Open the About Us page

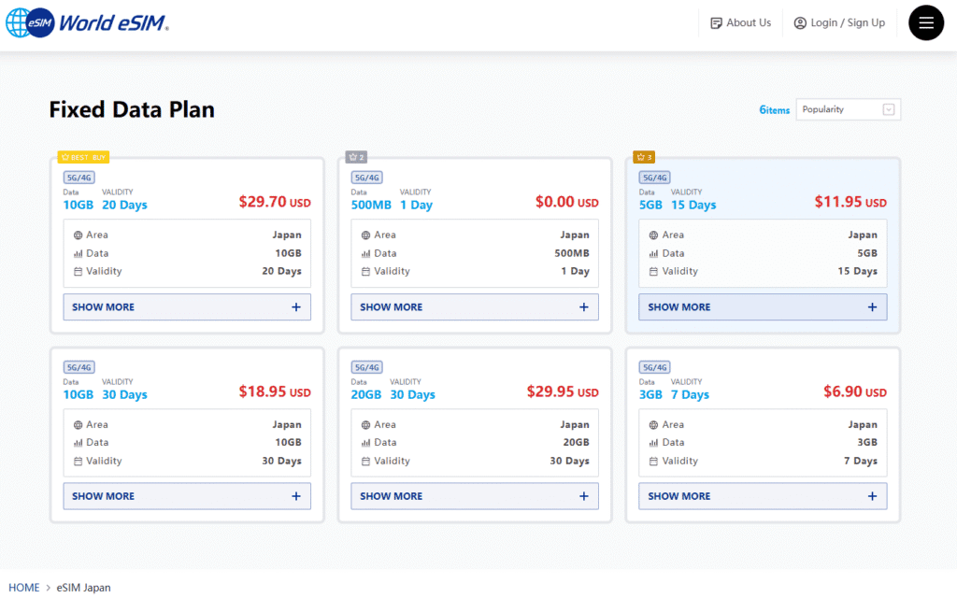pos(748,23)
